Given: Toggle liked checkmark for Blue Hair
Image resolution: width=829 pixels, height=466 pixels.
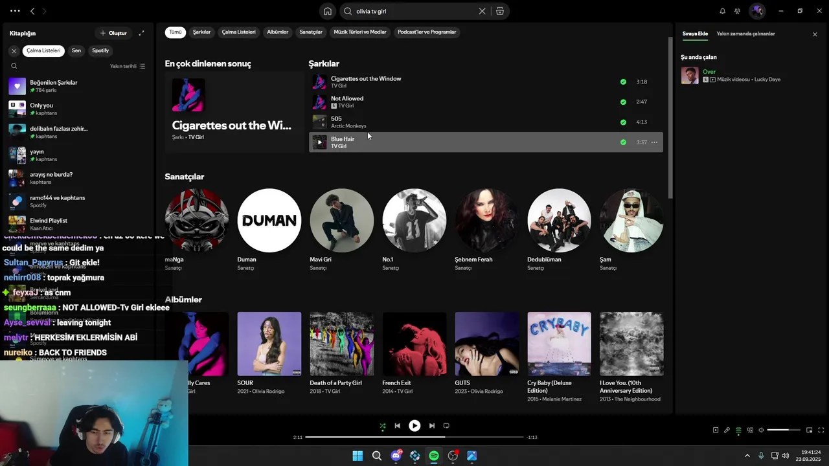Looking at the screenshot, I should [623, 142].
